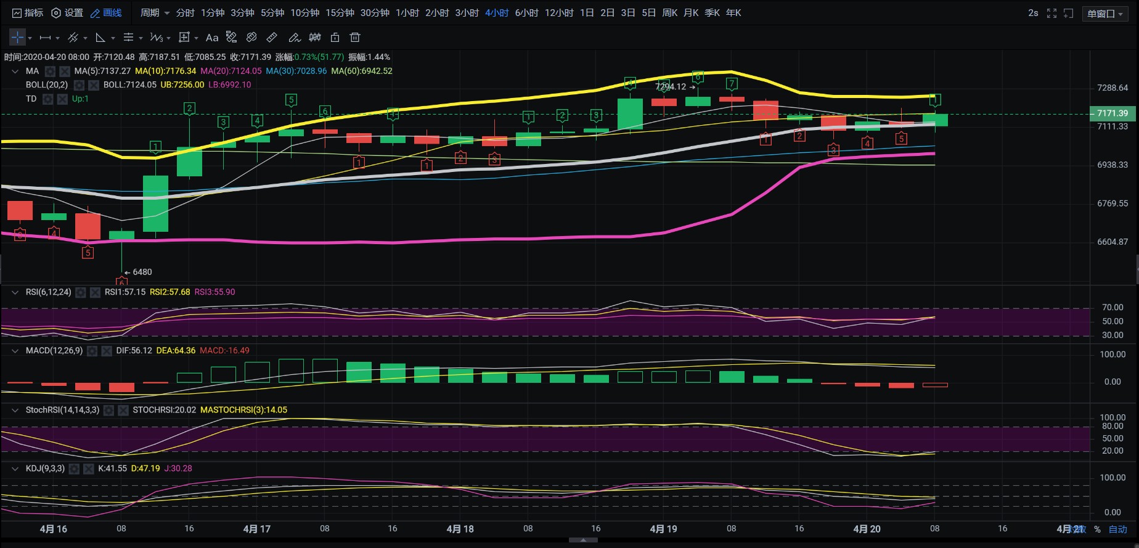Select the 周K weekly timeframe

tap(669, 13)
